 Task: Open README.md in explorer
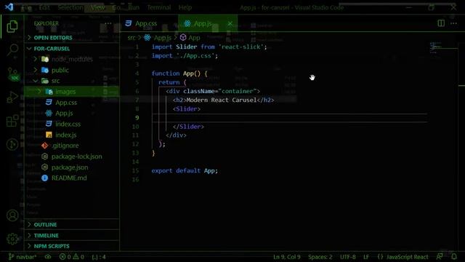click(69, 178)
